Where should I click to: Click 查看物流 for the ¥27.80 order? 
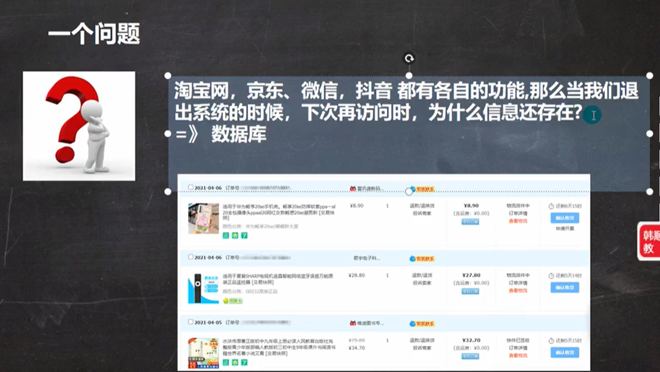tap(518, 291)
